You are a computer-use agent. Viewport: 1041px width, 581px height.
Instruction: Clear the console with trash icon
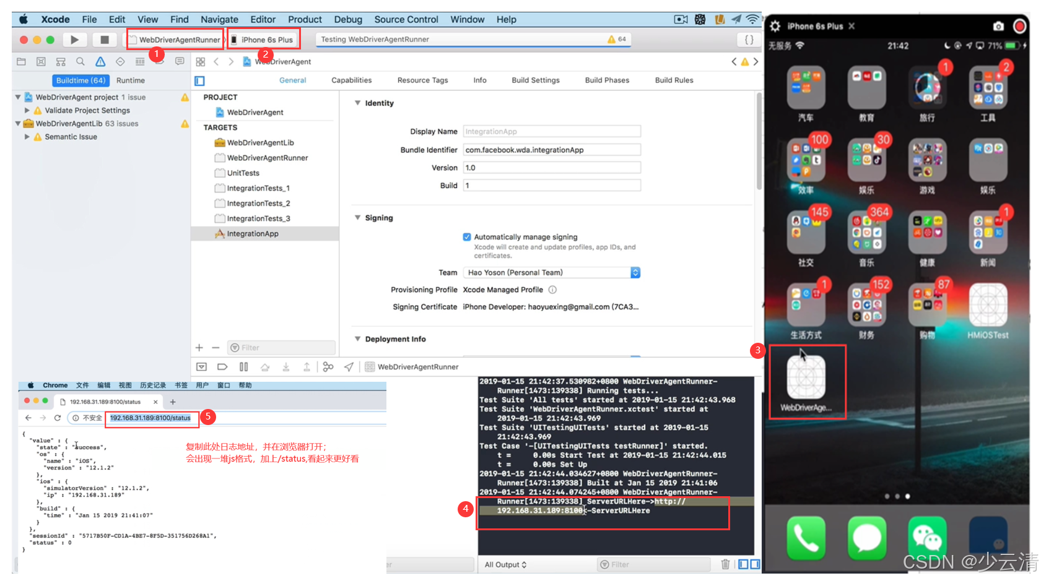click(x=726, y=564)
